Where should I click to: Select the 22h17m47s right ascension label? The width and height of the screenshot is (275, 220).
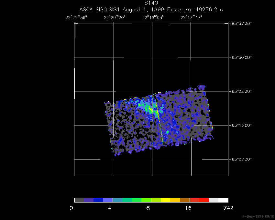coord(191,17)
